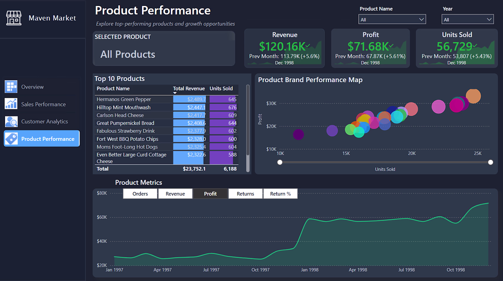
Task: Click the Total Revenue sort arrow
Action: [175, 93]
